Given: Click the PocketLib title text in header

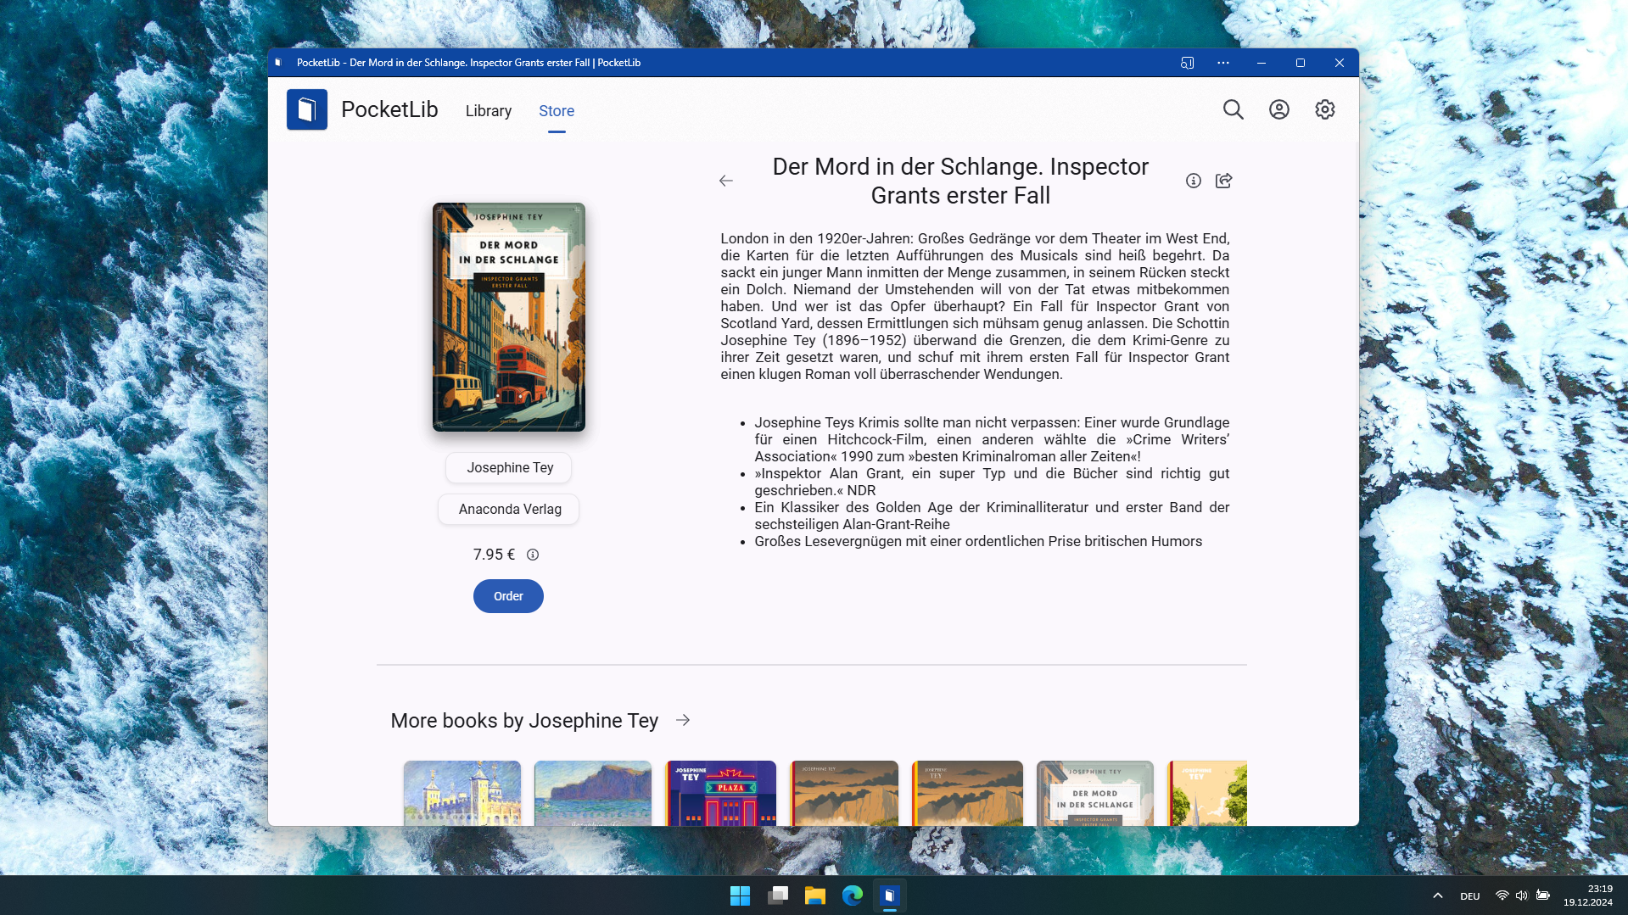Looking at the screenshot, I should 389,109.
